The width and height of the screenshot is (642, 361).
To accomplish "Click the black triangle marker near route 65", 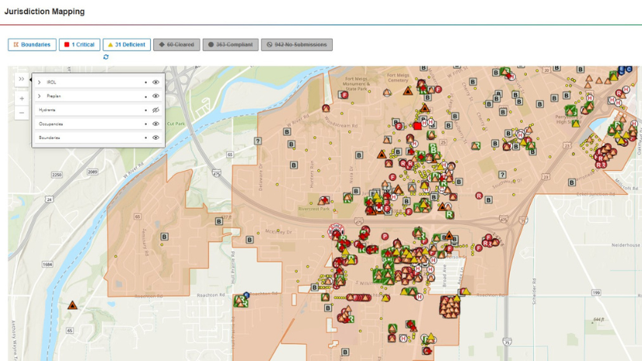I will 72,305.
